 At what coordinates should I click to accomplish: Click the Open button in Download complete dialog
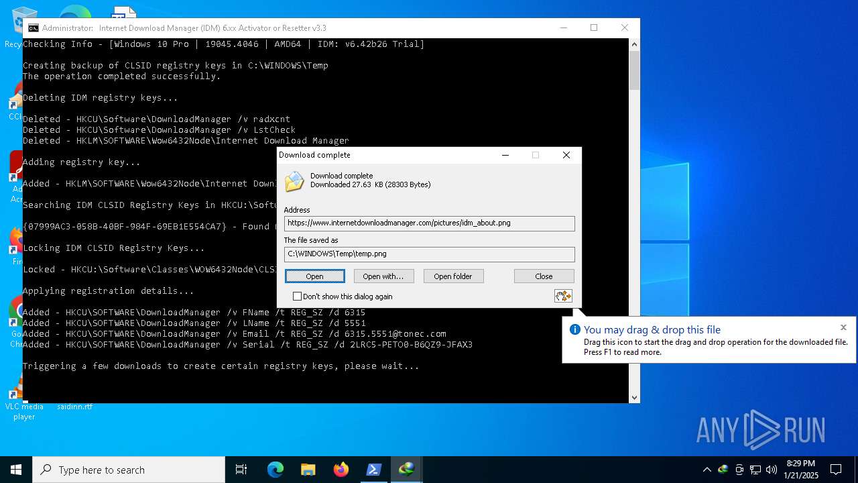[314, 276]
